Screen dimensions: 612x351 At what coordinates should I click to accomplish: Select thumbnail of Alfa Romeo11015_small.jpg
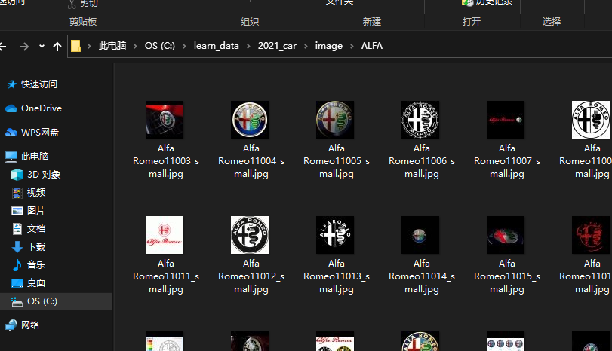506,235
